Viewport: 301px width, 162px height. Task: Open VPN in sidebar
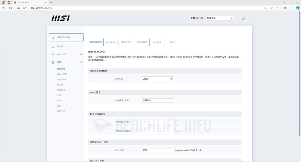tap(59, 101)
